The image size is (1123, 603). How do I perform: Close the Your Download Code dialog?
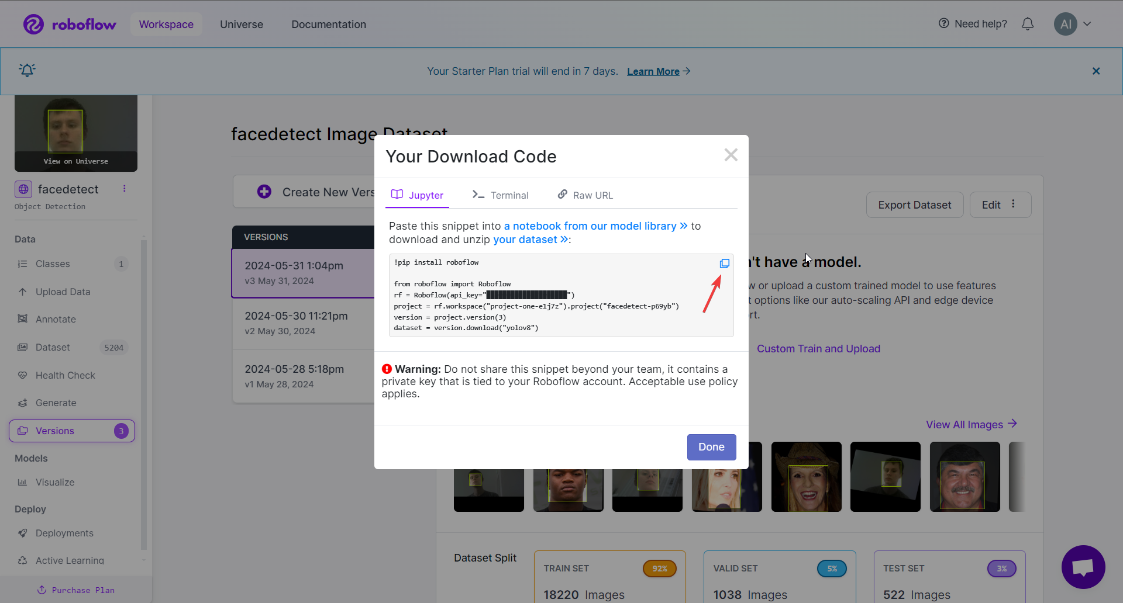click(731, 155)
